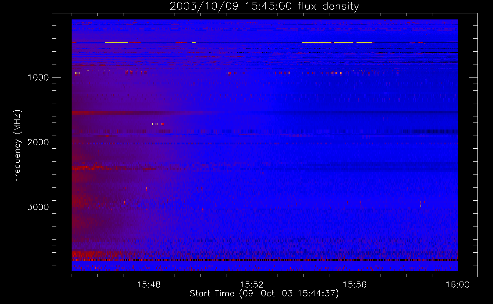Click the 3000 frequency tick label
493x304 pixels.
38,207
